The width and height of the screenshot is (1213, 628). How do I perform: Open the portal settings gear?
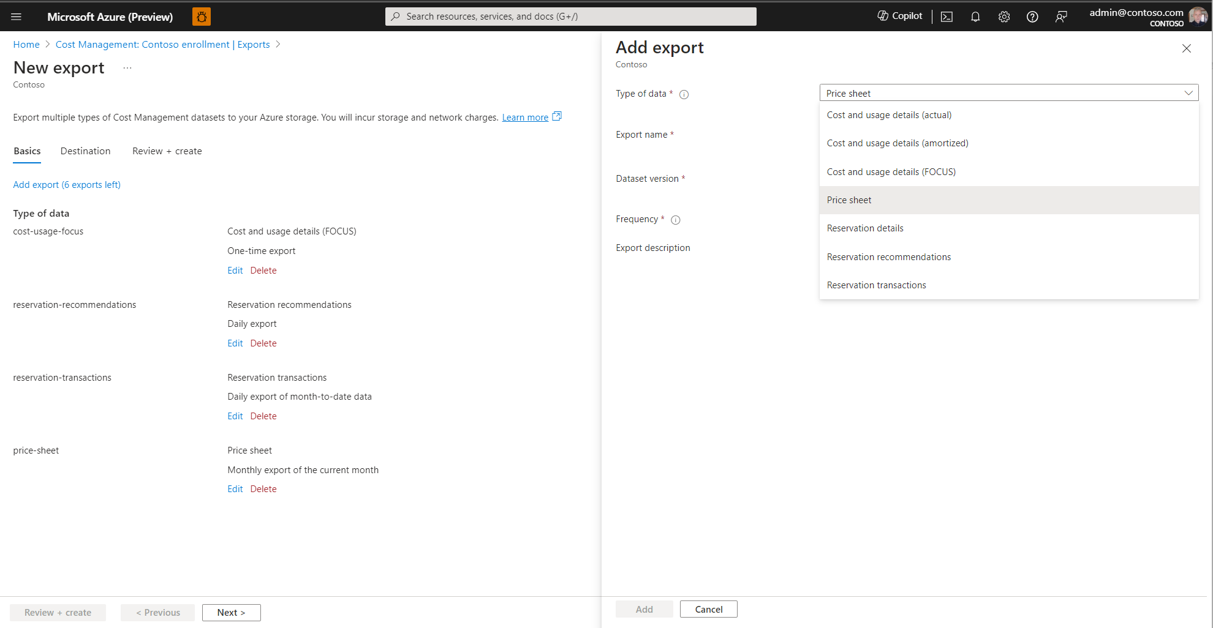point(1003,17)
